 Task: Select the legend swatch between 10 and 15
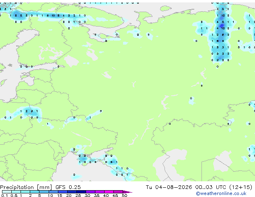click(53, 192)
